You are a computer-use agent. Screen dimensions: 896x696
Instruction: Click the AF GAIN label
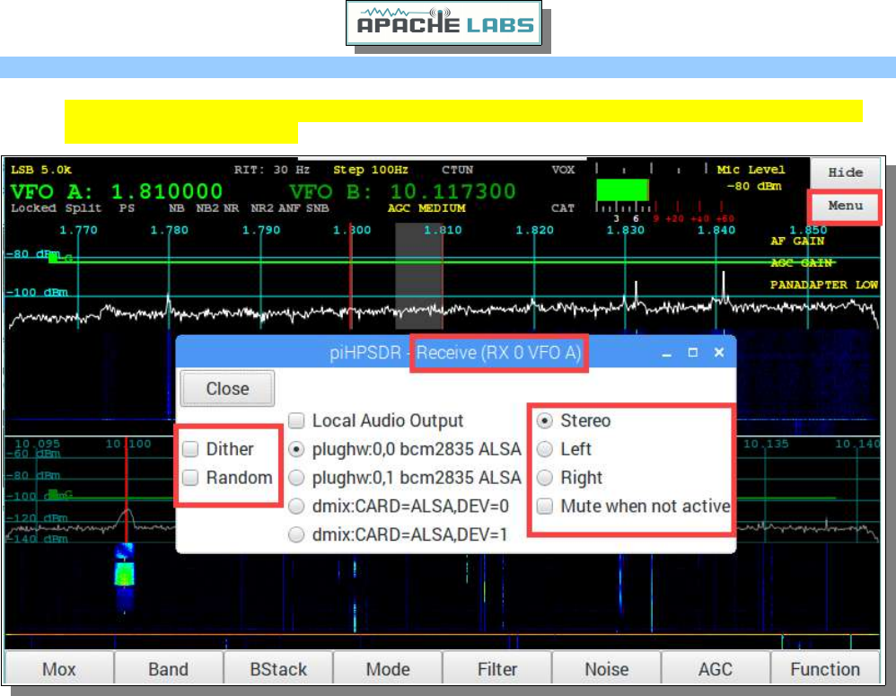tap(797, 242)
